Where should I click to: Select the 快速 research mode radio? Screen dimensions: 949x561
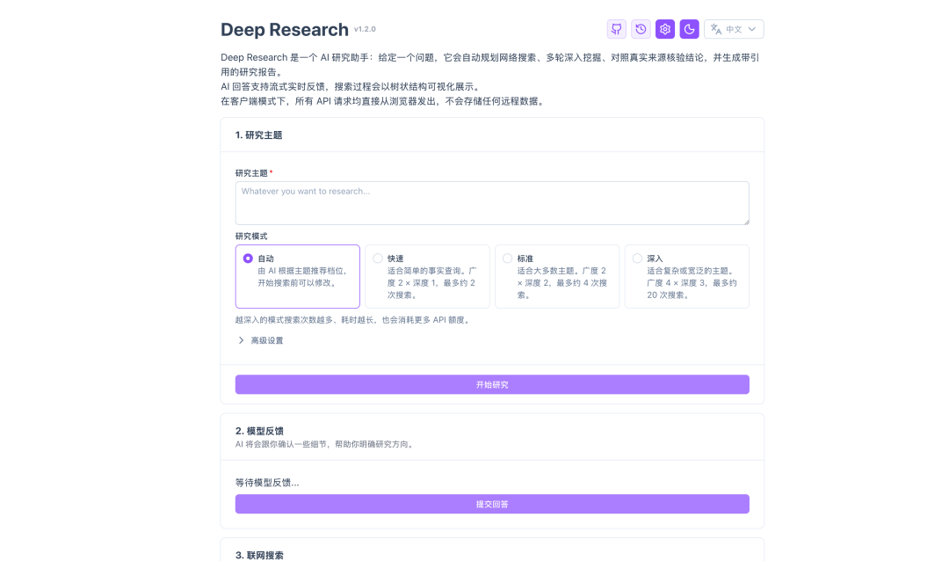[378, 259]
